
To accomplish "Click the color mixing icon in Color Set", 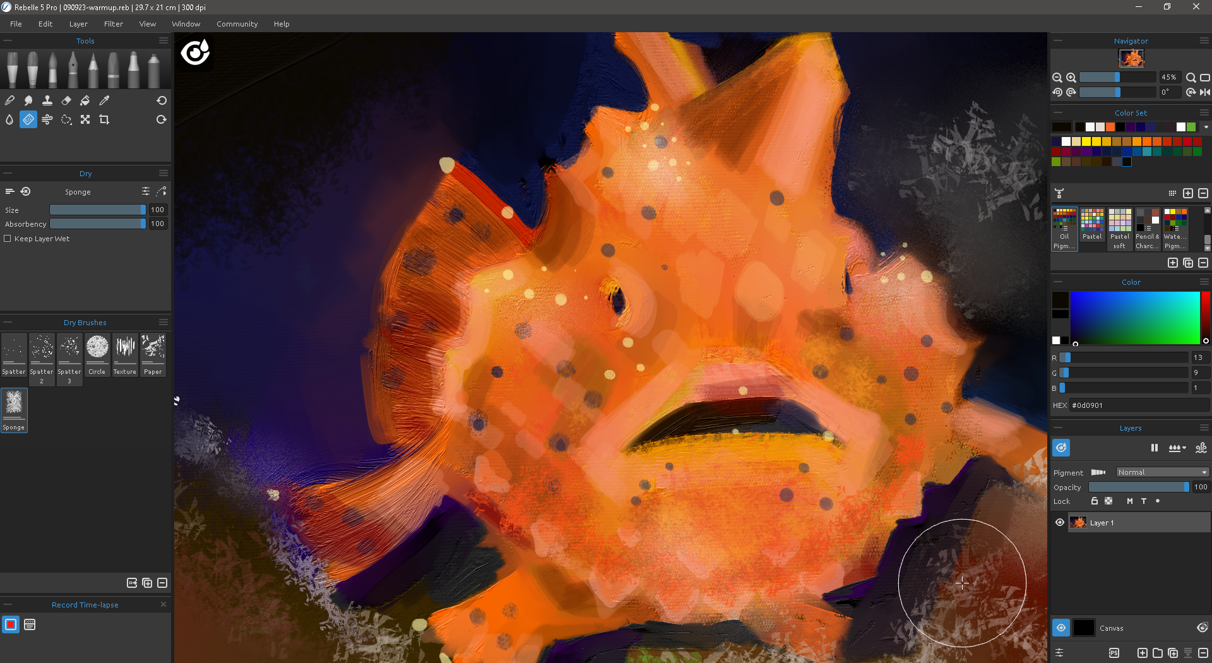I will coord(1060,193).
